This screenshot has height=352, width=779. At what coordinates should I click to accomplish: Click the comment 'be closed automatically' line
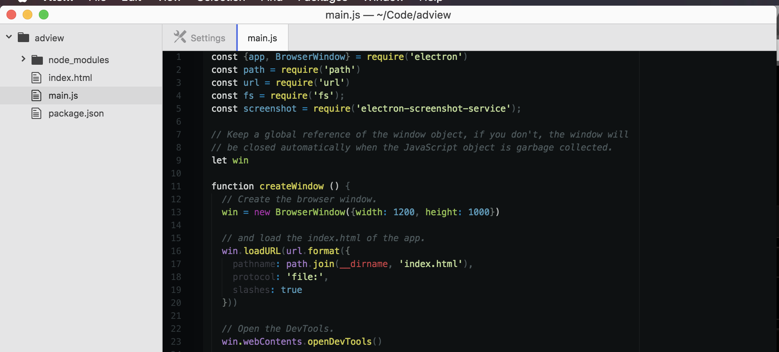pyautogui.click(x=412, y=147)
